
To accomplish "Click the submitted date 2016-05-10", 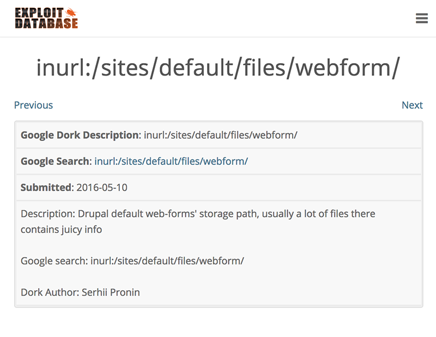I will coord(102,187).
